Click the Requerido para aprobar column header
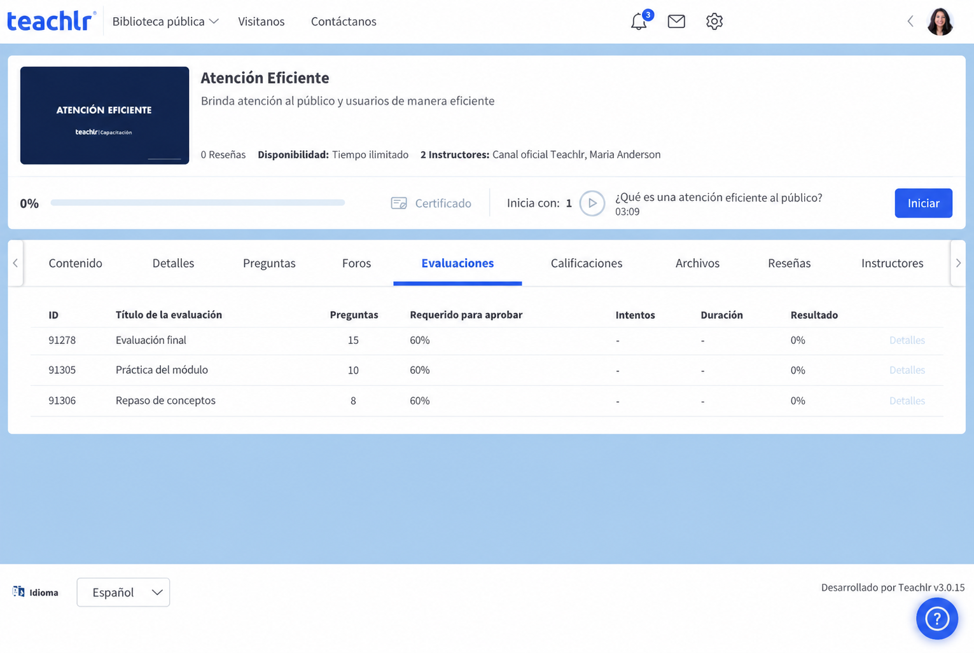Screen dimensions: 974x653 pos(466,315)
